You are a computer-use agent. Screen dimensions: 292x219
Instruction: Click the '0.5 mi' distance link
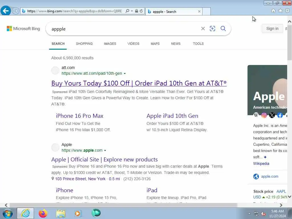pyautogui.click(x=114, y=179)
